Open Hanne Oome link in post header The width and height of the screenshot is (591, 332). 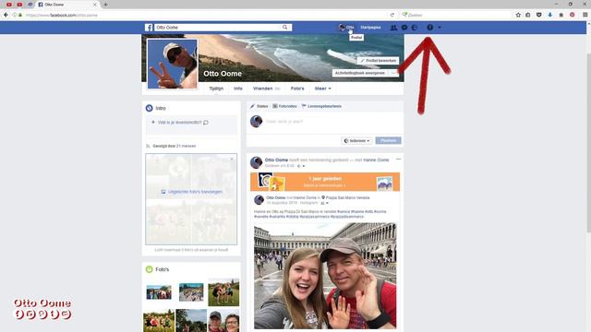376,160
